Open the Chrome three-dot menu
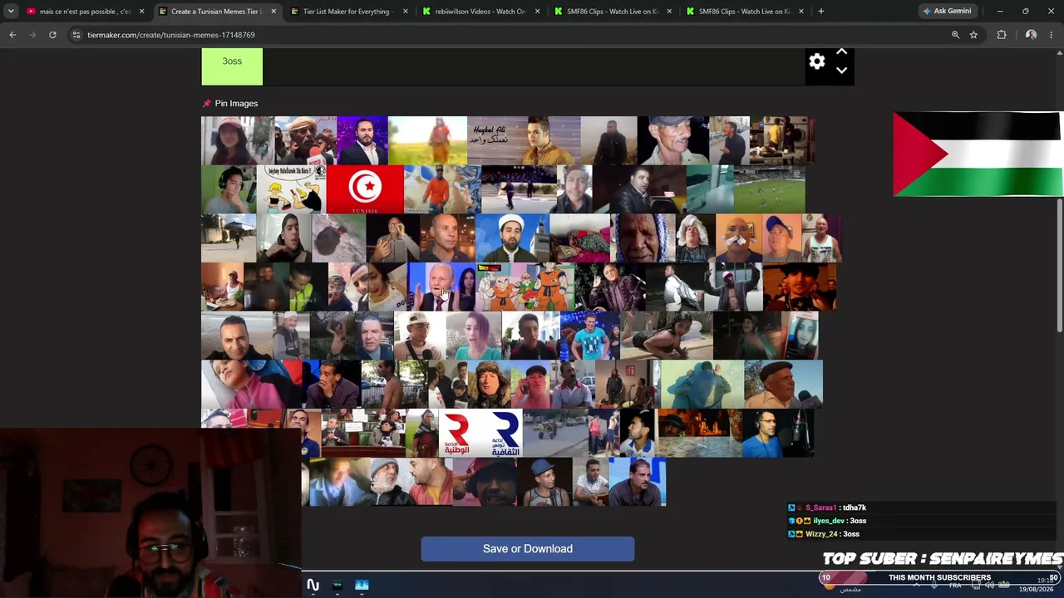Viewport: 1064px width, 598px height. point(1052,35)
